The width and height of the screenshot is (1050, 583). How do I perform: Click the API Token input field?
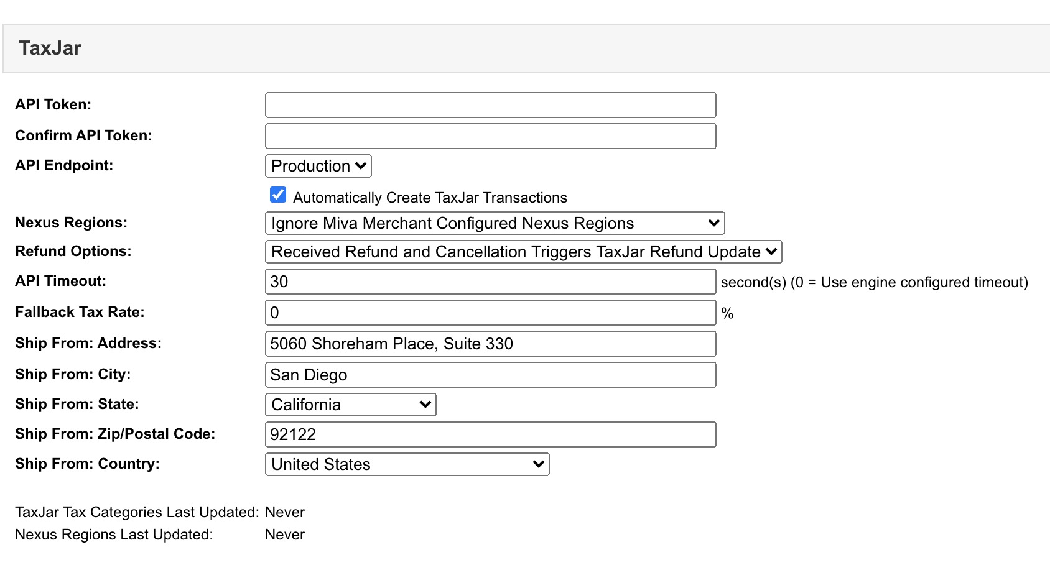490,104
